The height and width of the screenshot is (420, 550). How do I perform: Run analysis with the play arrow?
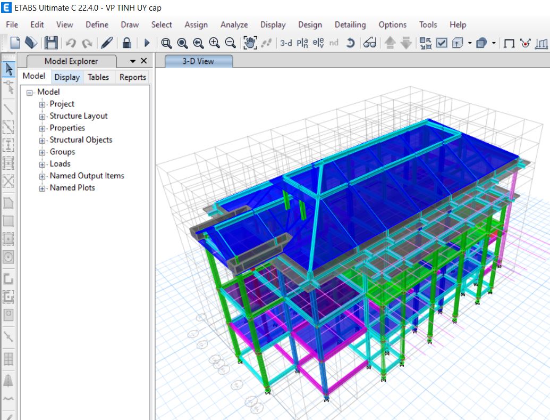(147, 43)
